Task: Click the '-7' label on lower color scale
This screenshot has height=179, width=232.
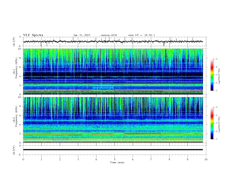Action: tap(216, 139)
